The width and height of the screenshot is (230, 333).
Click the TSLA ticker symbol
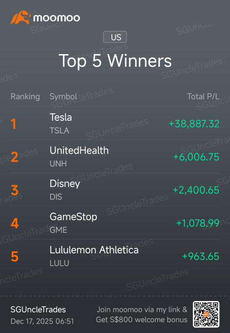59,131
